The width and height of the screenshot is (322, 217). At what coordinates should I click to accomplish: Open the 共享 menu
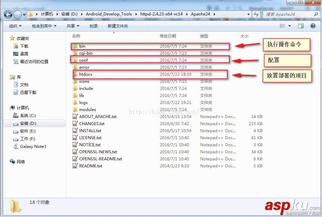(73, 26)
